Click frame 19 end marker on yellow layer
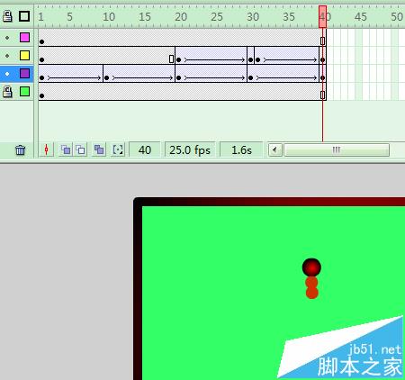 click(171, 59)
